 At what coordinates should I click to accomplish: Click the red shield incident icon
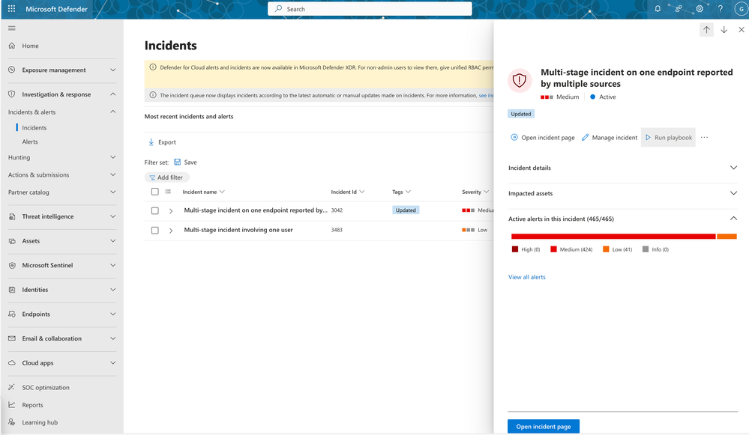point(520,80)
